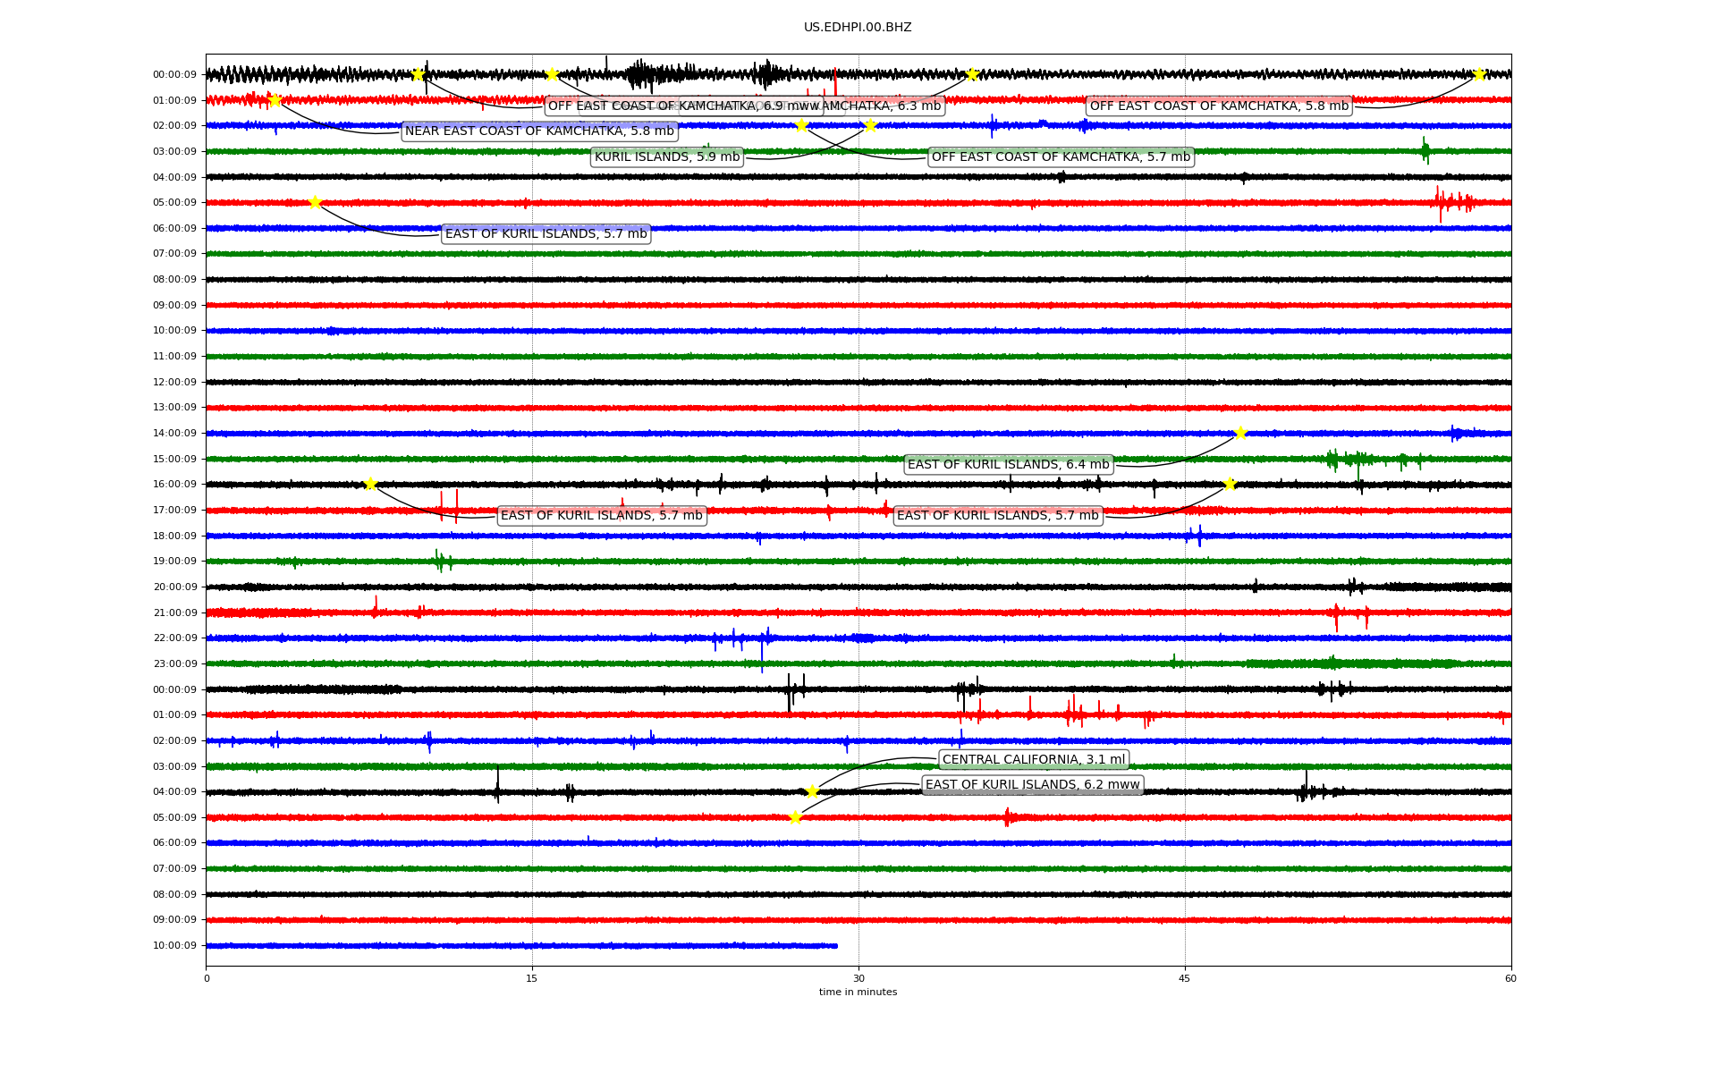Viewport: 1717px width, 1073px height.
Task: Click the 16:00:09 trace time label
Action: click(174, 485)
